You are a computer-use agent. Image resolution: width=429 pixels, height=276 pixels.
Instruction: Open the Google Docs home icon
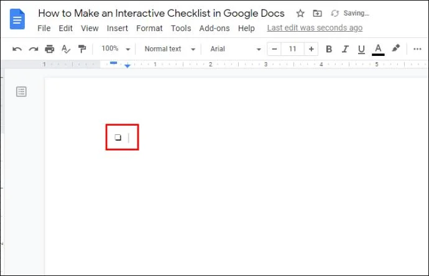coord(17,19)
